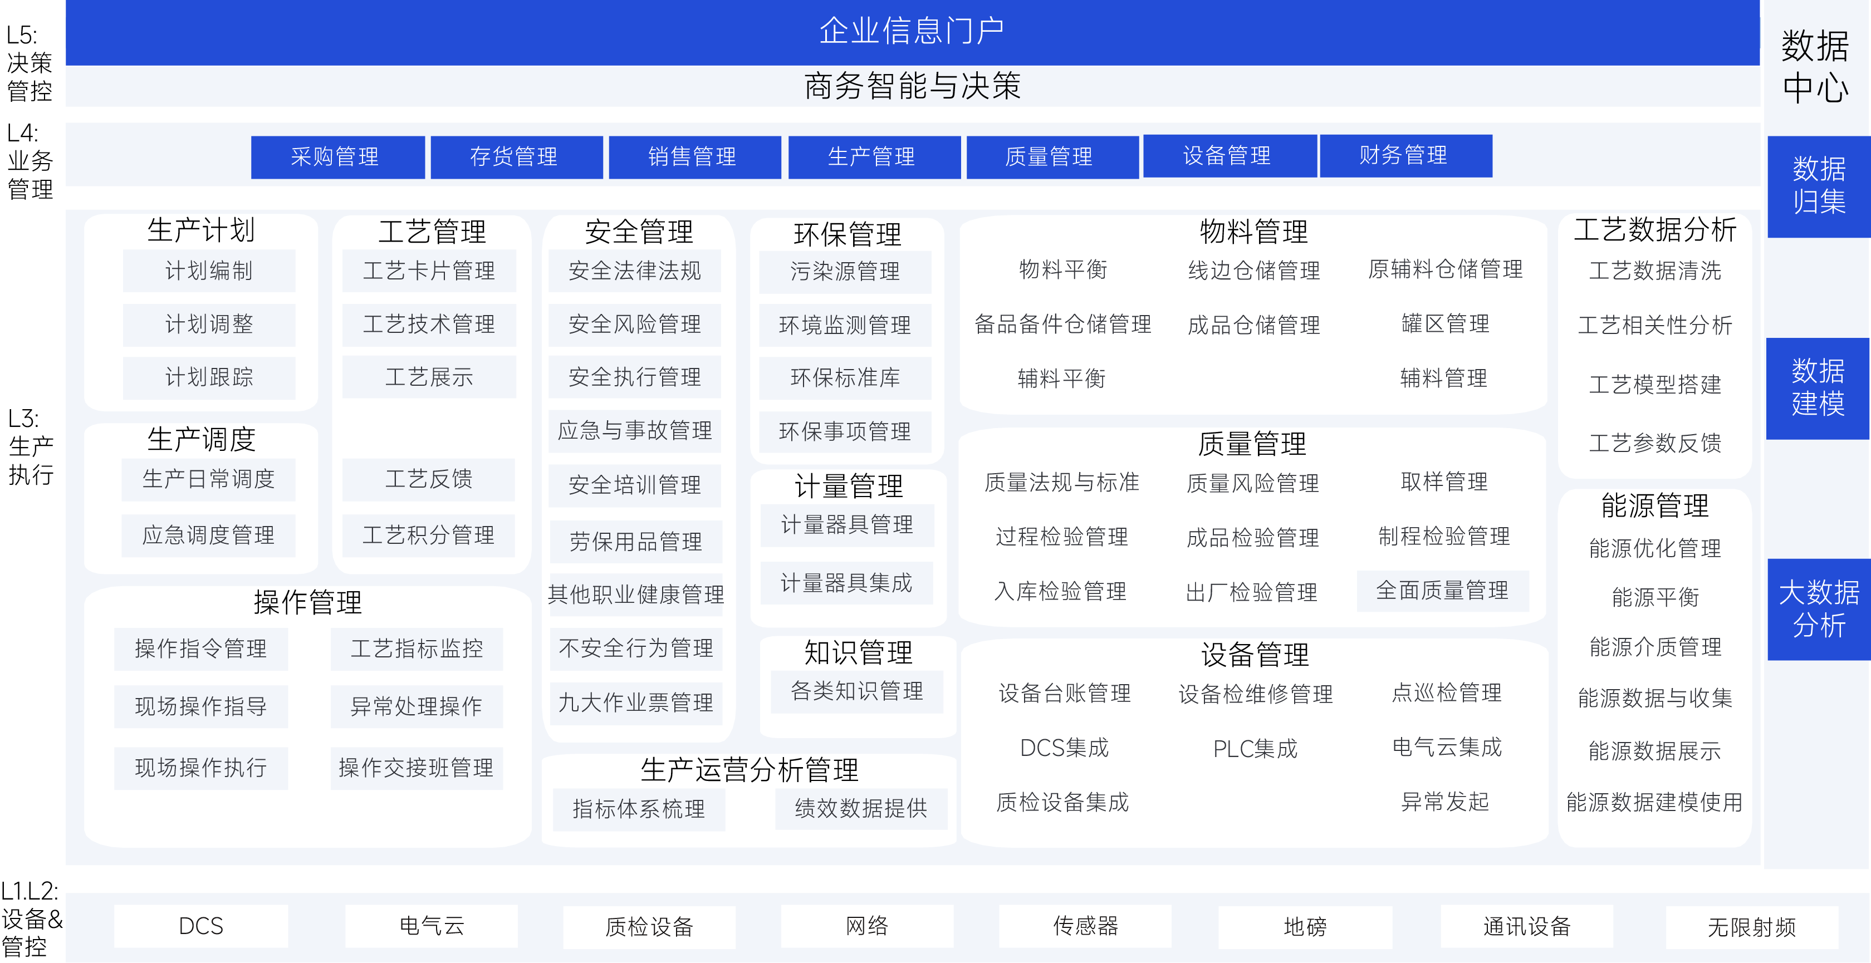Select the 传感器 device box

pyautogui.click(x=1085, y=927)
